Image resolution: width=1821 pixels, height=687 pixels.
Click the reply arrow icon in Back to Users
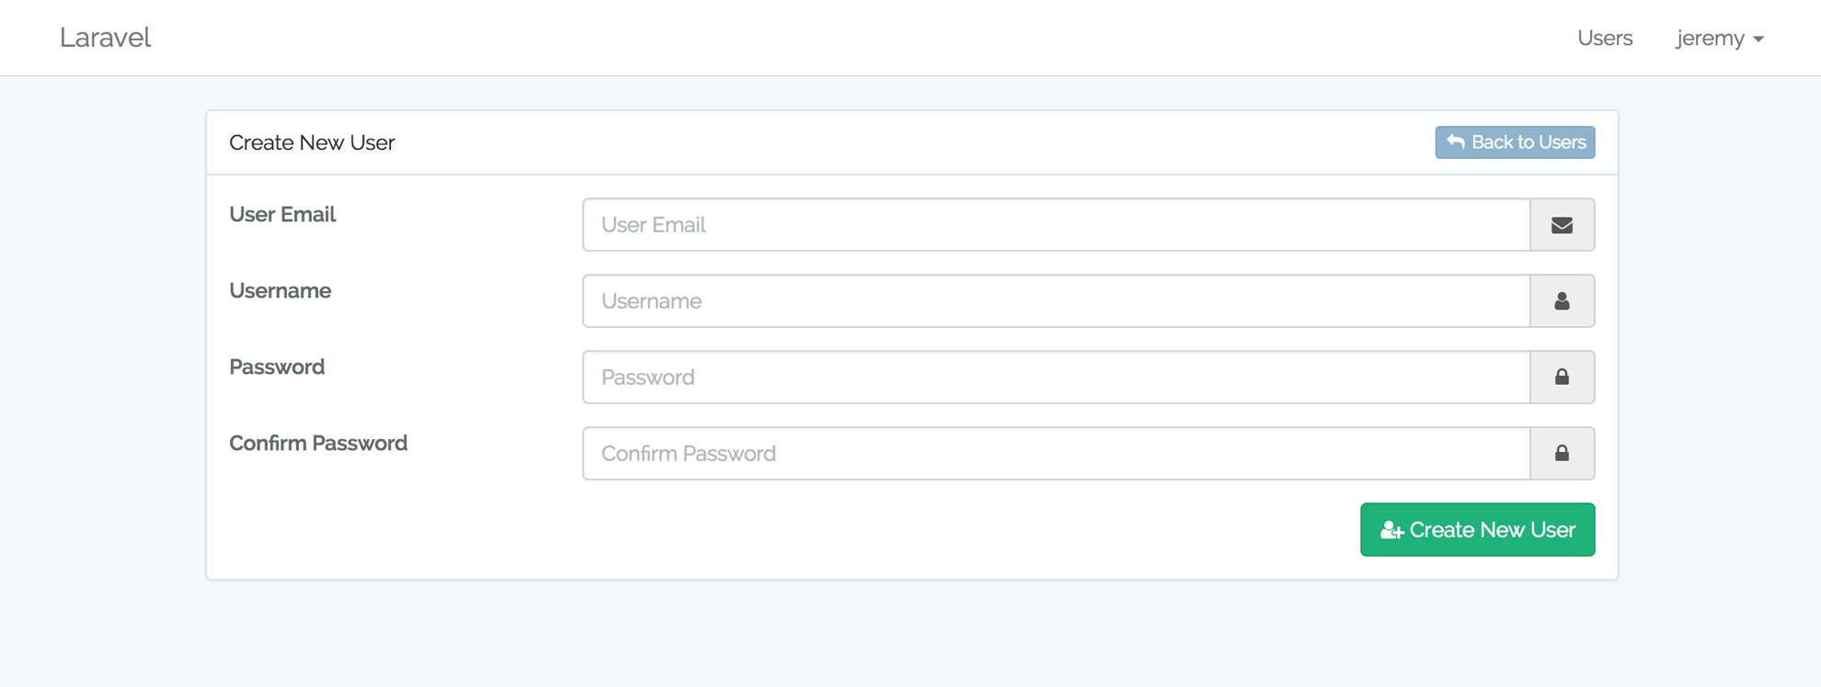coord(1456,142)
